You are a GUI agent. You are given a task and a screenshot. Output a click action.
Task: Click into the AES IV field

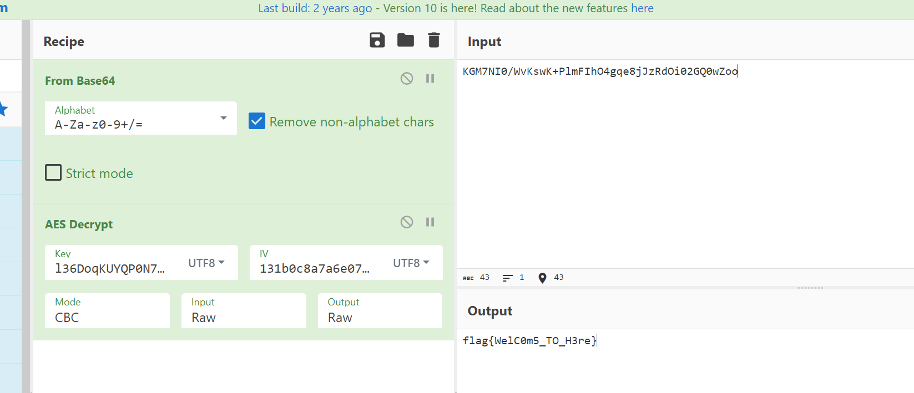pos(315,268)
